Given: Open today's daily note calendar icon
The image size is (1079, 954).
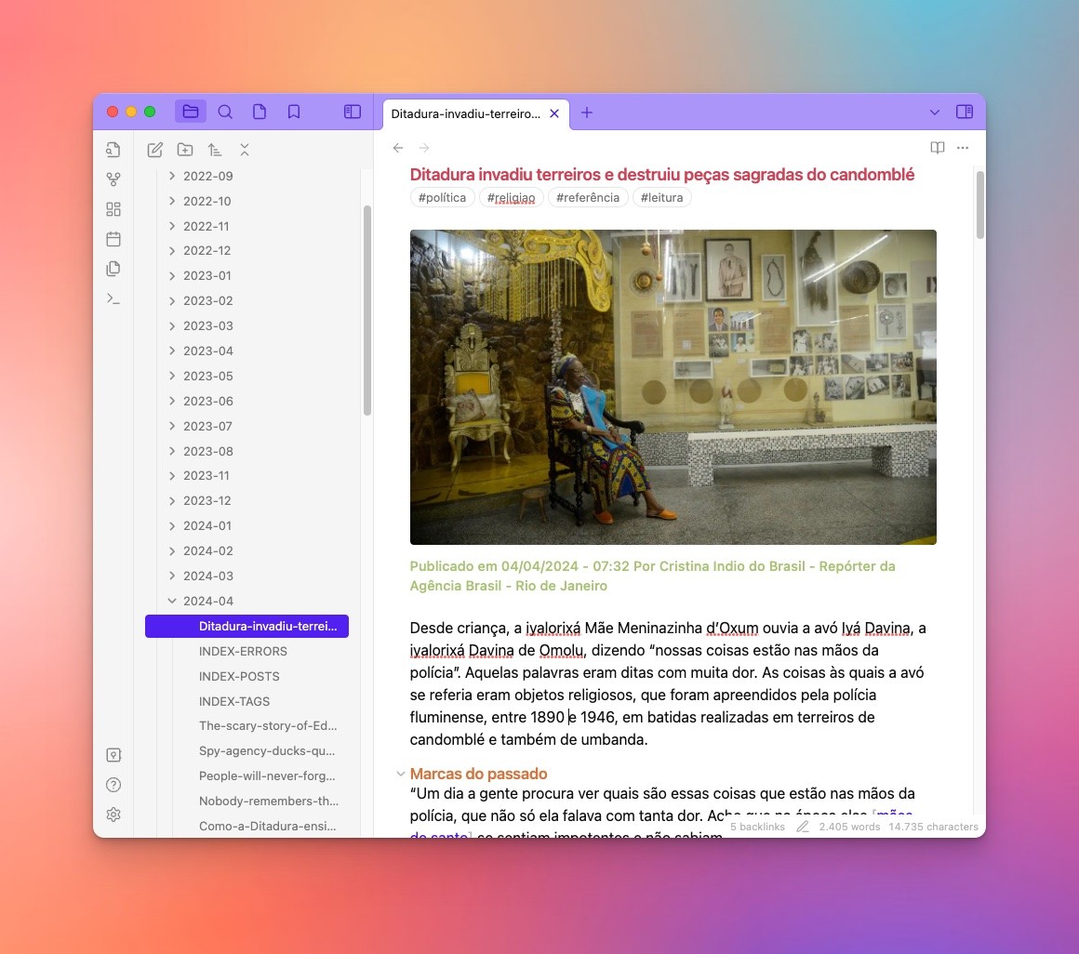Looking at the screenshot, I should [x=113, y=239].
